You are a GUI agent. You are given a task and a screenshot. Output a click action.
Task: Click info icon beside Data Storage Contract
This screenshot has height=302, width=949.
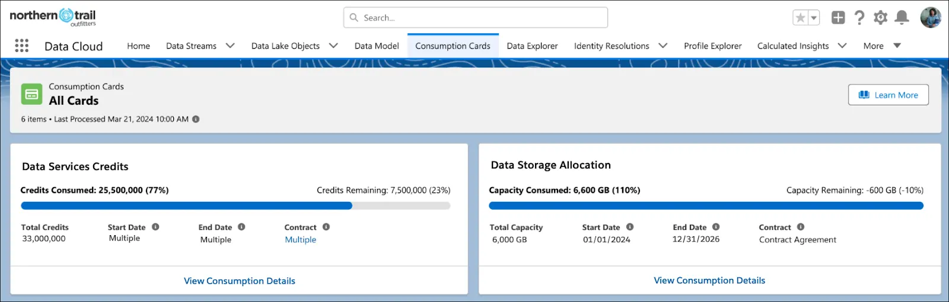click(x=801, y=227)
